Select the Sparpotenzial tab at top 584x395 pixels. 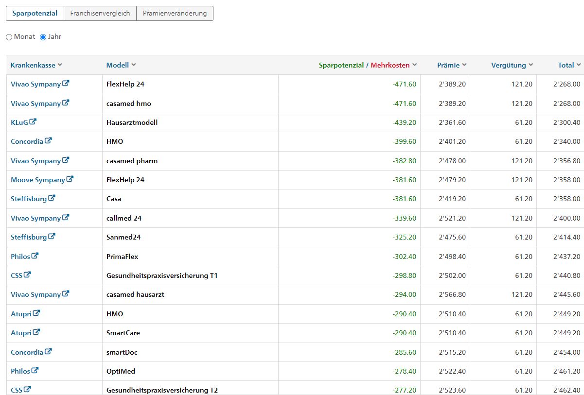tap(35, 14)
